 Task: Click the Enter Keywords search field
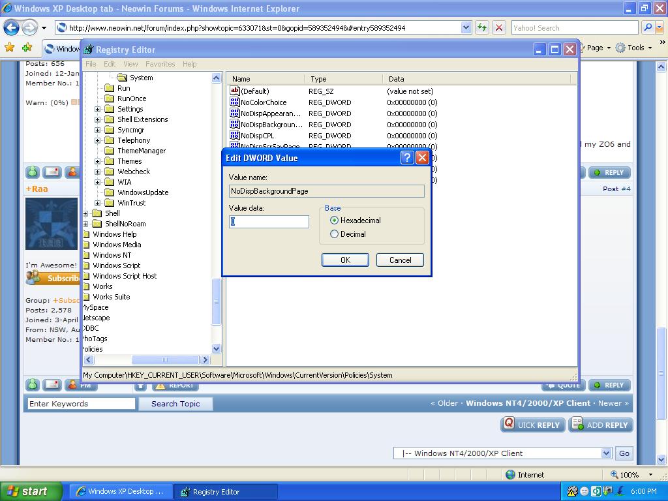[81, 404]
